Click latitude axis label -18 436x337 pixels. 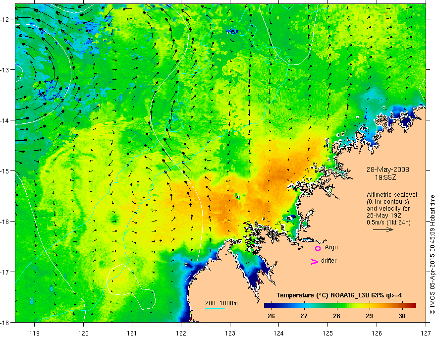coord(5,322)
